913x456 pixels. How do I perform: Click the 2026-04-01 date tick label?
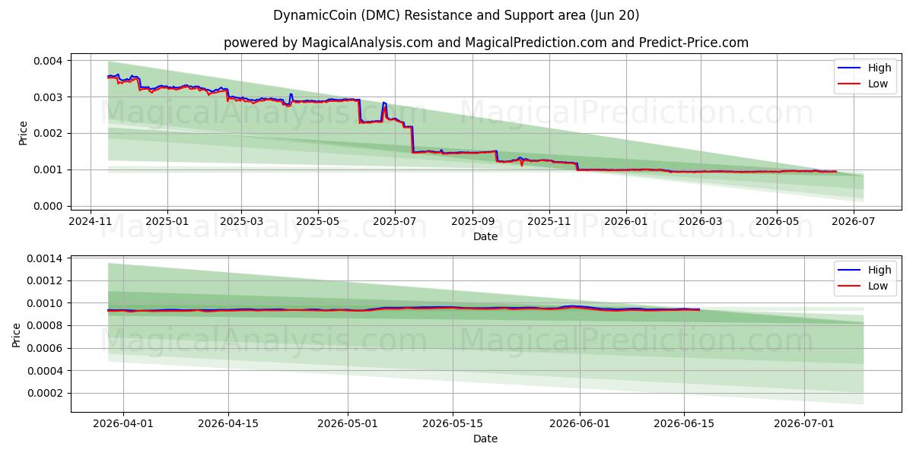[x=124, y=423]
